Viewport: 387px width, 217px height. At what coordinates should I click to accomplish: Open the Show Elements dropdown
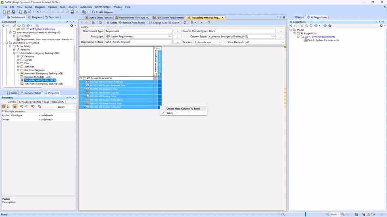[265, 42]
